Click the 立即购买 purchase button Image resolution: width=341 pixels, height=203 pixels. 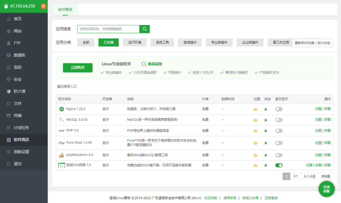pos(78,68)
